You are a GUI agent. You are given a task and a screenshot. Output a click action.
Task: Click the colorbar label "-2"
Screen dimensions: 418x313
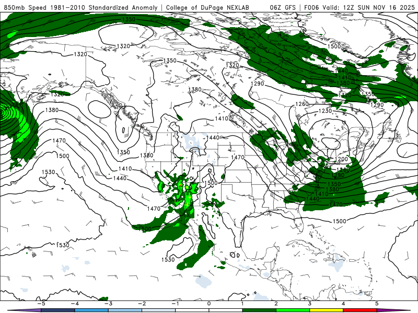(x=142, y=304)
